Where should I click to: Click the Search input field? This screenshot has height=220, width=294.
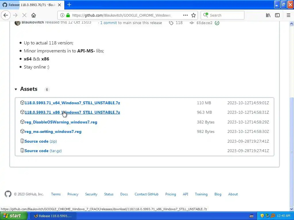tap(223, 15)
